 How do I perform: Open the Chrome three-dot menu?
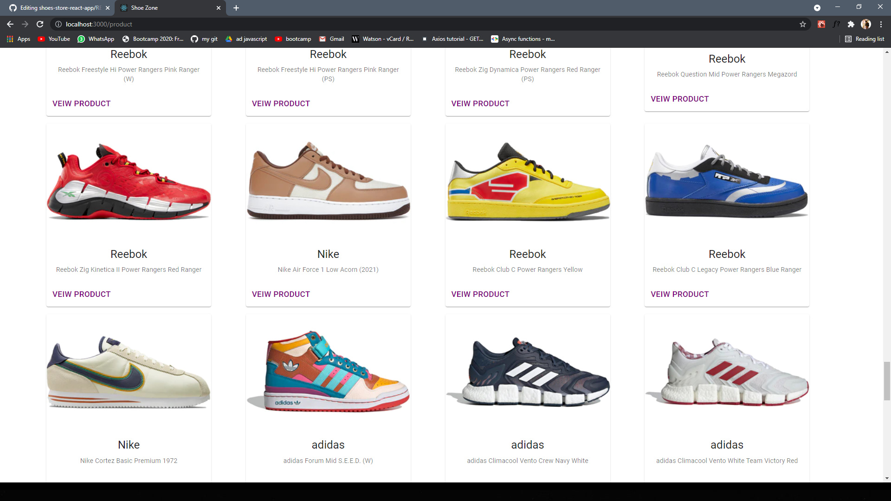pos(881,24)
